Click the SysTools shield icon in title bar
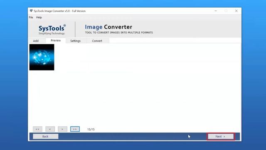Image resolution: width=266 pixels, height=150 pixels. pyautogui.click(x=31, y=11)
